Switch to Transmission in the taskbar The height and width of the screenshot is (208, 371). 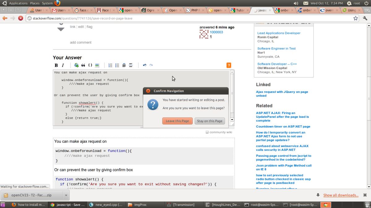[x=183, y=205]
